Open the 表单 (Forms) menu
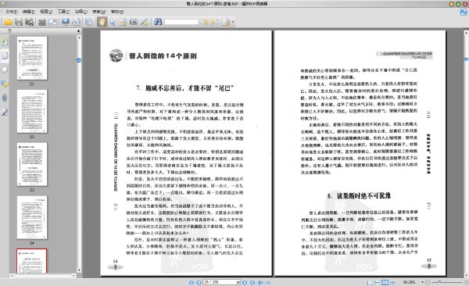 point(99,12)
